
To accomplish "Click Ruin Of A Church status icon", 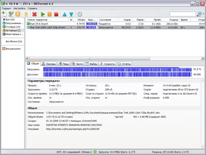I will coord(28,24).
